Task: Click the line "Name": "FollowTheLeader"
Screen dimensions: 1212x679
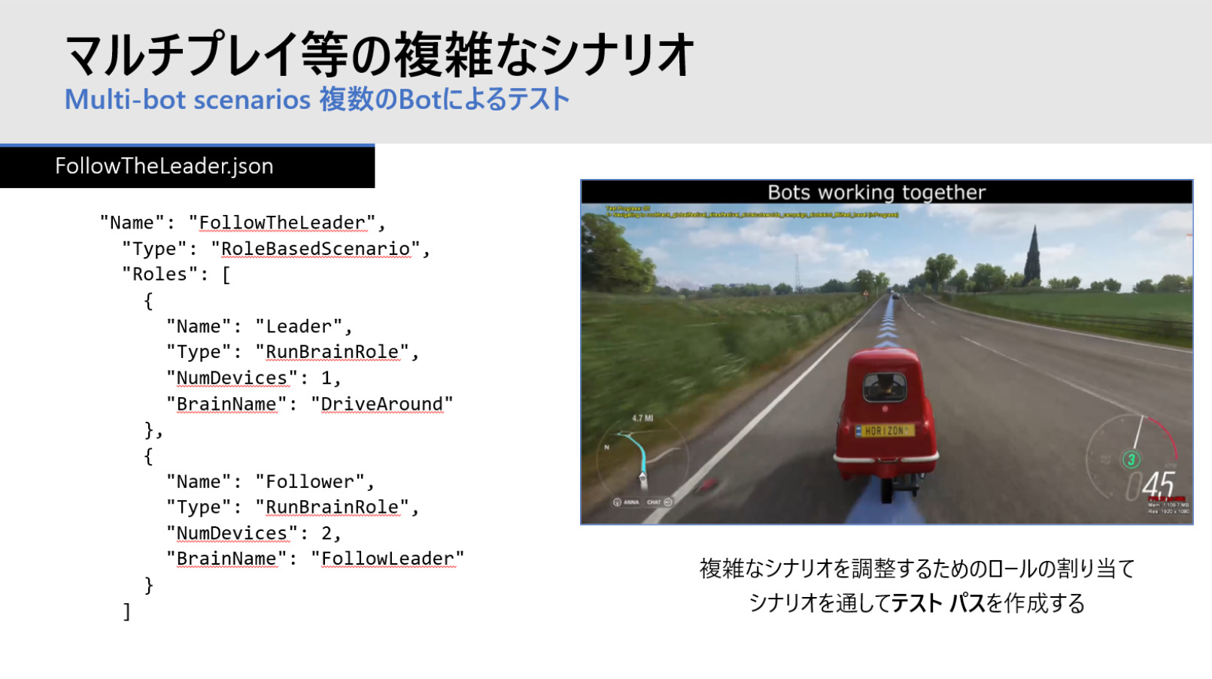Action: coord(243,223)
